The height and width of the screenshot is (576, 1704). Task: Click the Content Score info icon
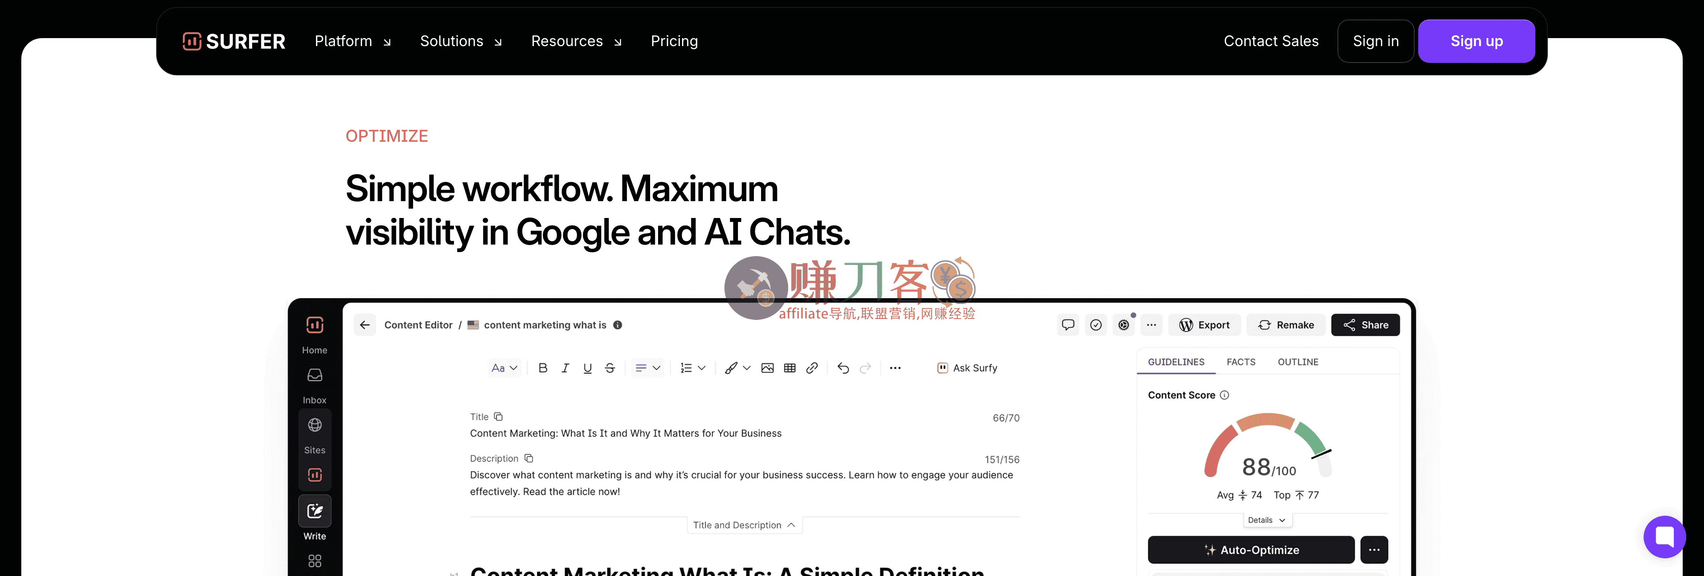[1224, 395]
